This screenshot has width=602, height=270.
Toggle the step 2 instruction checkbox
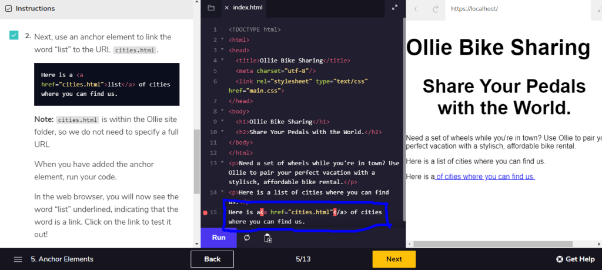(14, 36)
